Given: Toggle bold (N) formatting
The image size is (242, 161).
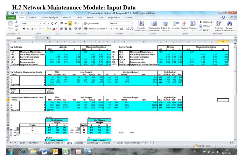Looking at the screenshot, I should point(24,29).
